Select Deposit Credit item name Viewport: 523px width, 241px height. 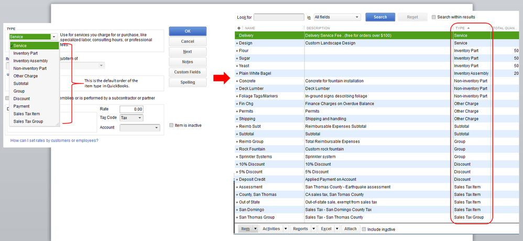pos(253,179)
